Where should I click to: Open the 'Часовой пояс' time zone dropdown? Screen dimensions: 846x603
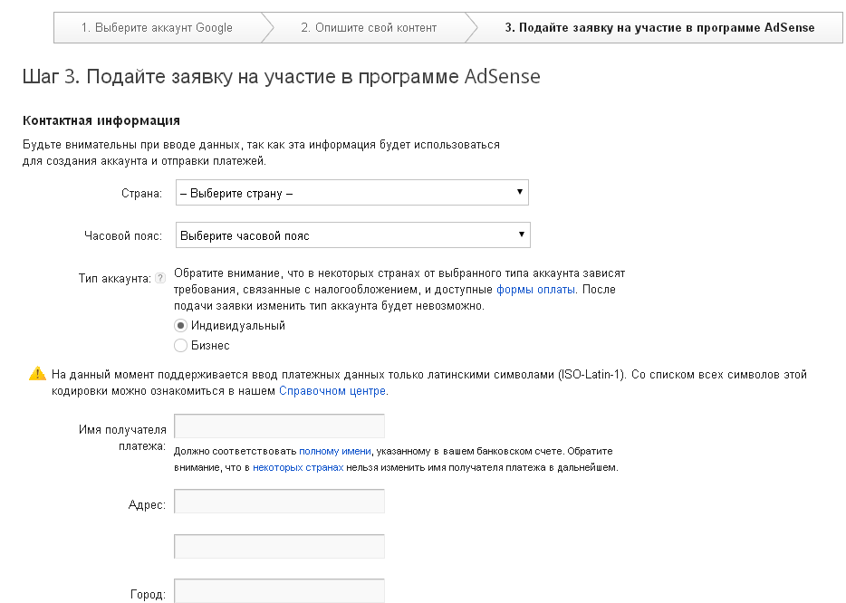pyautogui.click(x=353, y=235)
